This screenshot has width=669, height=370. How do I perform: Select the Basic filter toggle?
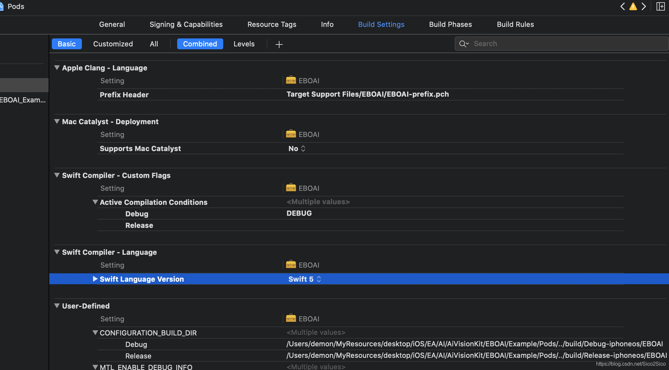[x=67, y=44]
